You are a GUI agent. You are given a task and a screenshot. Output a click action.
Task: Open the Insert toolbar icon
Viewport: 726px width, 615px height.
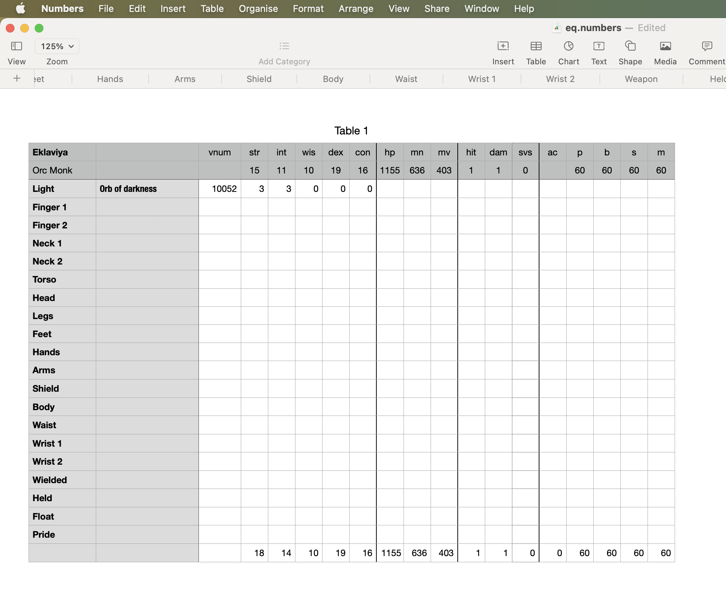pyautogui.click(x=503, y=46)
